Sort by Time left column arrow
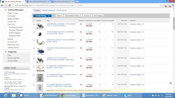The height and width of the screenshot is (98, 175). 128,21
